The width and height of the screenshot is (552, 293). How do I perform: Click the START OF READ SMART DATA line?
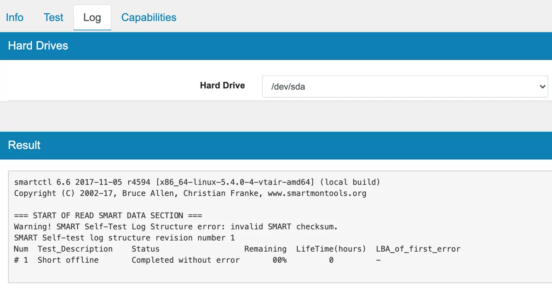coord(108,215)
